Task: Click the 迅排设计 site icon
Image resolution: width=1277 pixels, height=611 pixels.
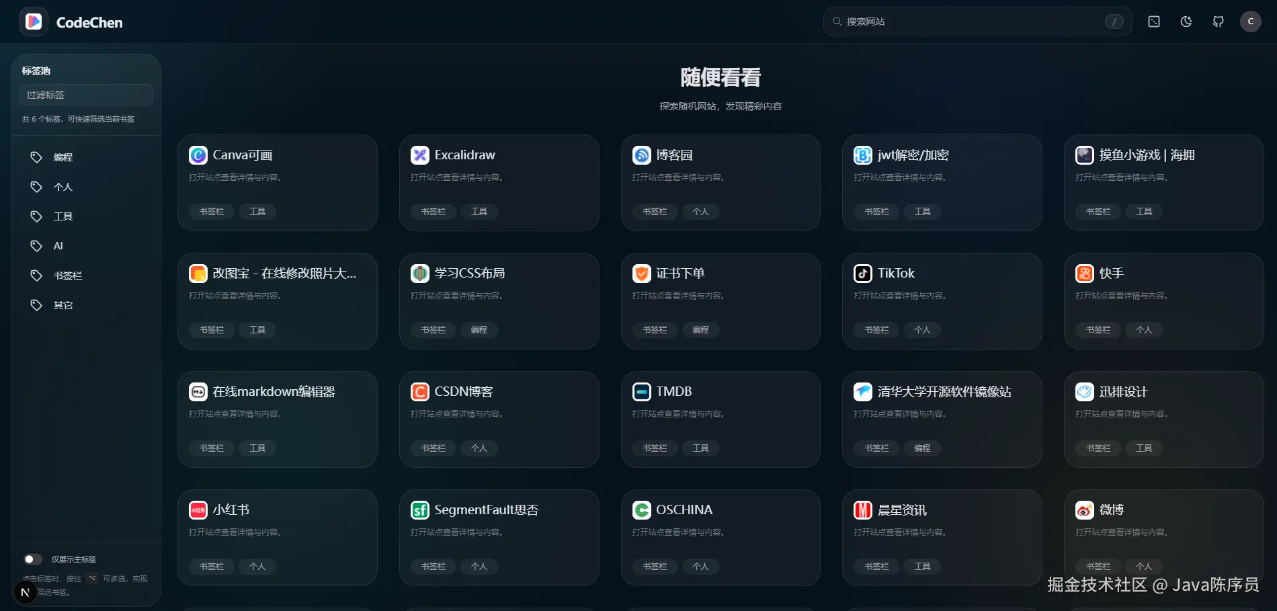Action: click(1085, 392)
